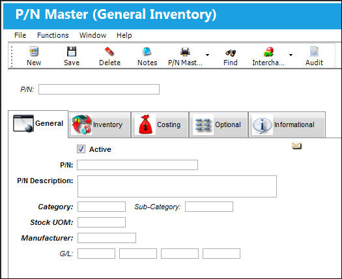Click the second G/L segment field

138,254
